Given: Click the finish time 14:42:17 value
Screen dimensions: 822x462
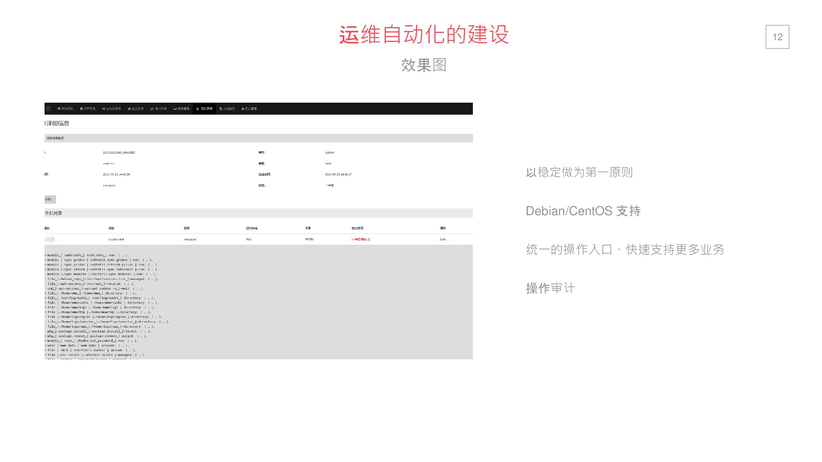Looking at the screenshot, I should coord(338,175).
